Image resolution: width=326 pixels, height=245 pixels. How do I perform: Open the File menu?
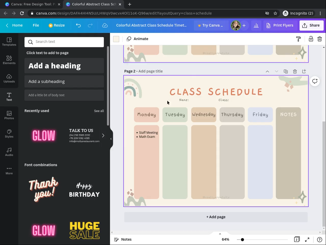(36, 25)
